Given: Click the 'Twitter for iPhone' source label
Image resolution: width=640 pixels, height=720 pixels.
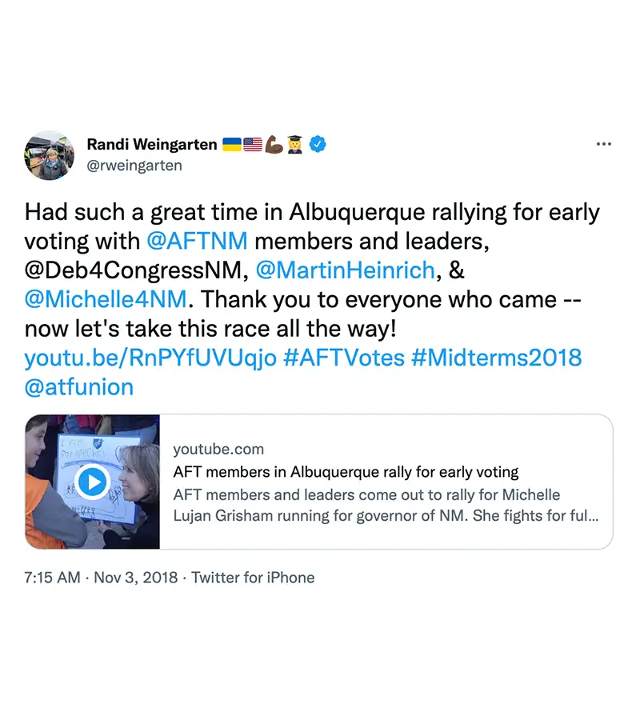Looking at the screenshot, I should [253, 578].
